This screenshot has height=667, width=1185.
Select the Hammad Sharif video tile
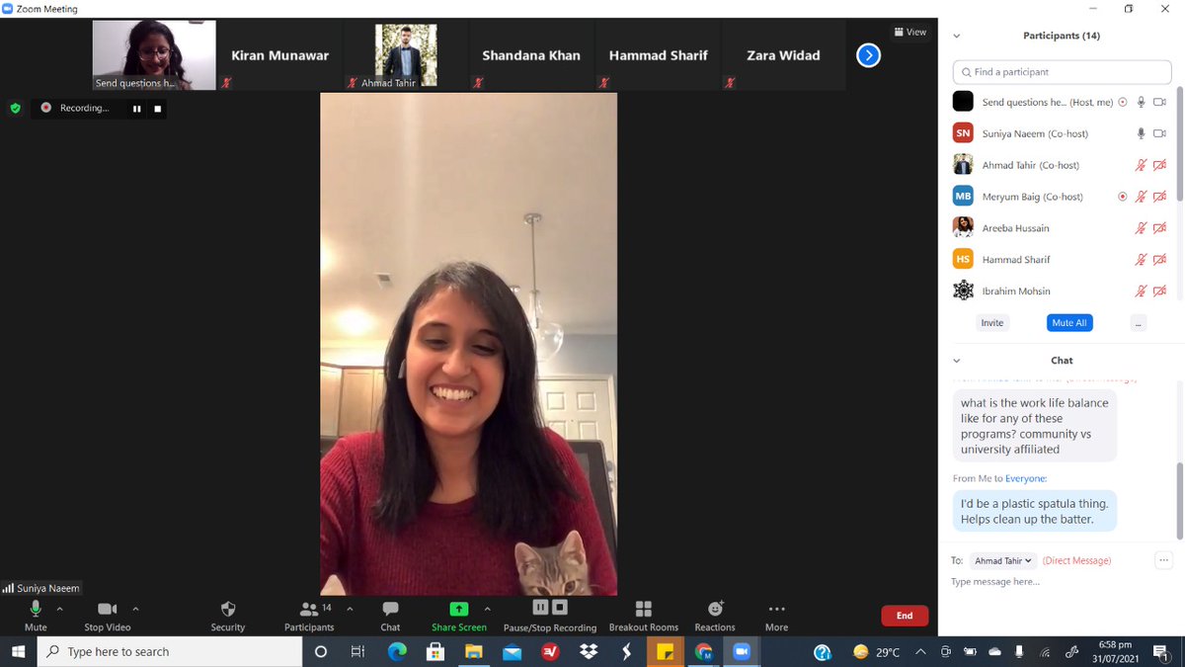[658, 55]
